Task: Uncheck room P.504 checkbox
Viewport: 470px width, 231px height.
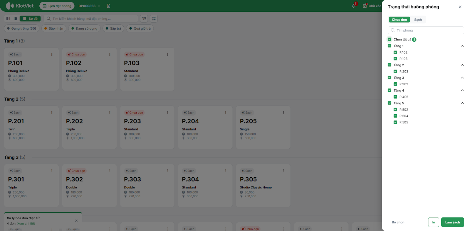Action: pos(395,116)
